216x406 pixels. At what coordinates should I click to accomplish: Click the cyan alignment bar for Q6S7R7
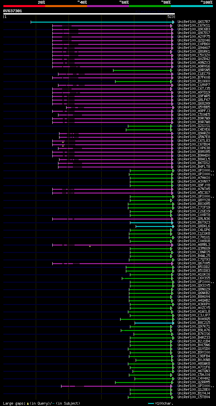tap(103, 22)
